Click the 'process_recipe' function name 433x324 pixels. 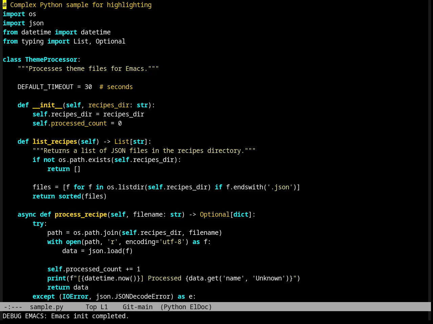[x=81, y=214]
